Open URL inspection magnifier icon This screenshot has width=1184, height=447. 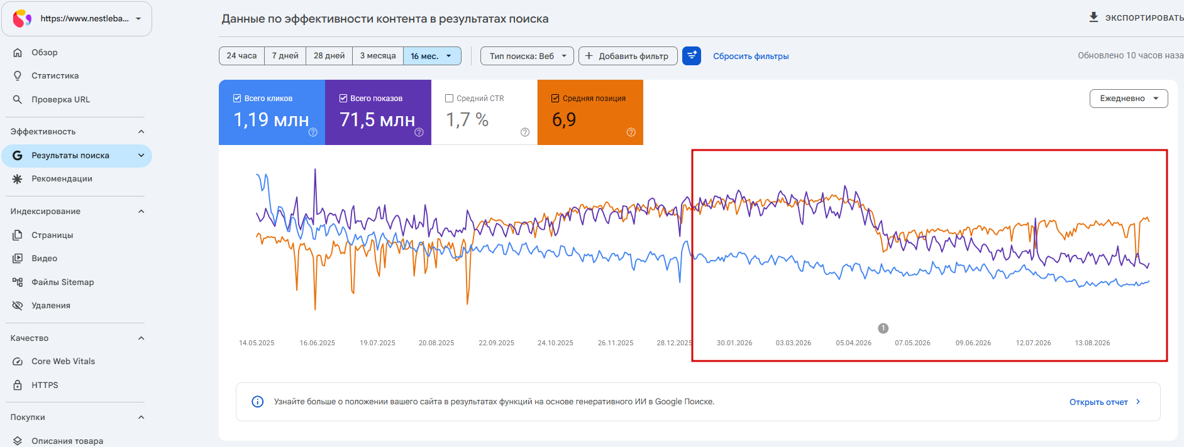pos(18,99)
